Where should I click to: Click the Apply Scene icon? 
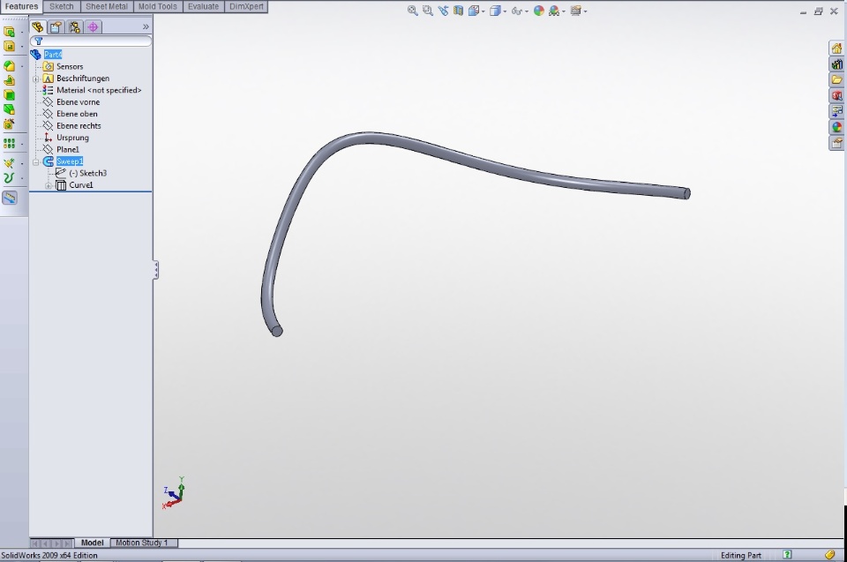coord(554,11)
